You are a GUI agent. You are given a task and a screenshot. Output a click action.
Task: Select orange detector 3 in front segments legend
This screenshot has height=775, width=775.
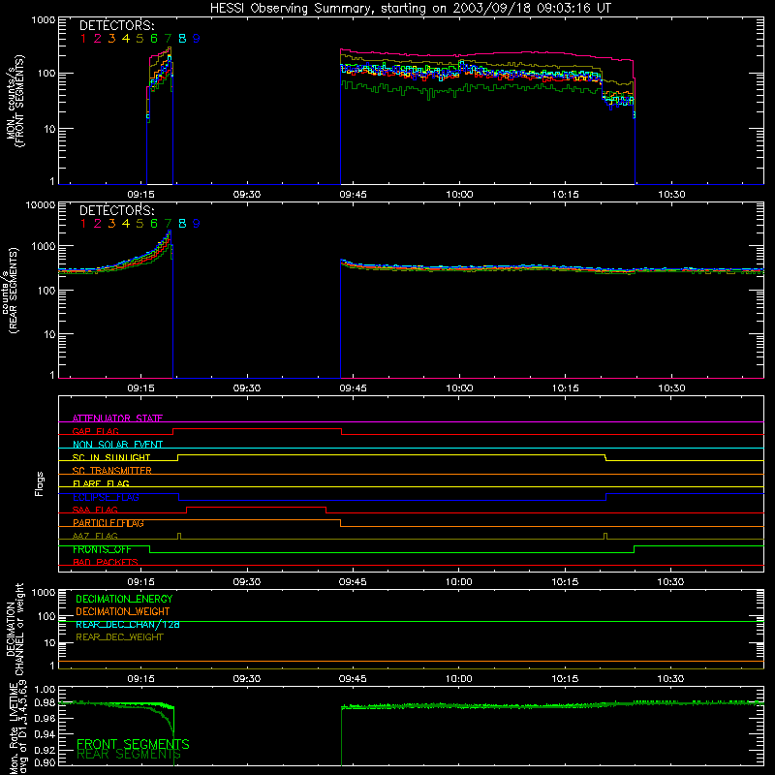click(111, 39)
